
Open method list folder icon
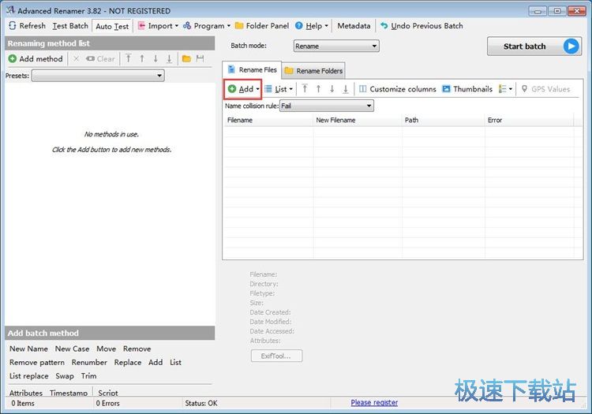click(186, 58)
